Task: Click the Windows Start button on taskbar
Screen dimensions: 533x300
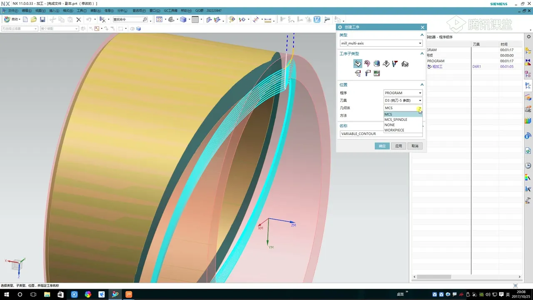Action: point(7,295)
